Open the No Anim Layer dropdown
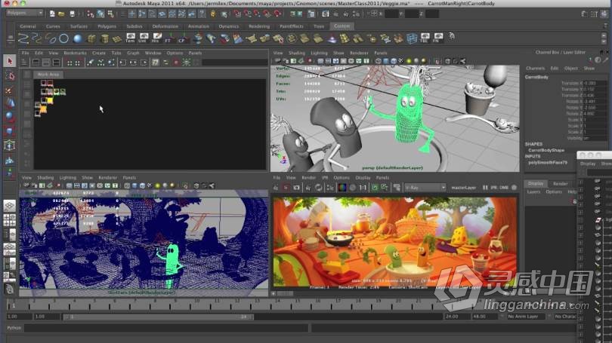 [x=525, y=317]
